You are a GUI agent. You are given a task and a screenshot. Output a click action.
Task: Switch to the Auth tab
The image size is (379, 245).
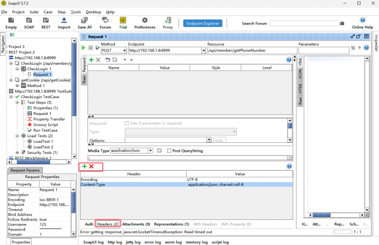tap(89, 224)
